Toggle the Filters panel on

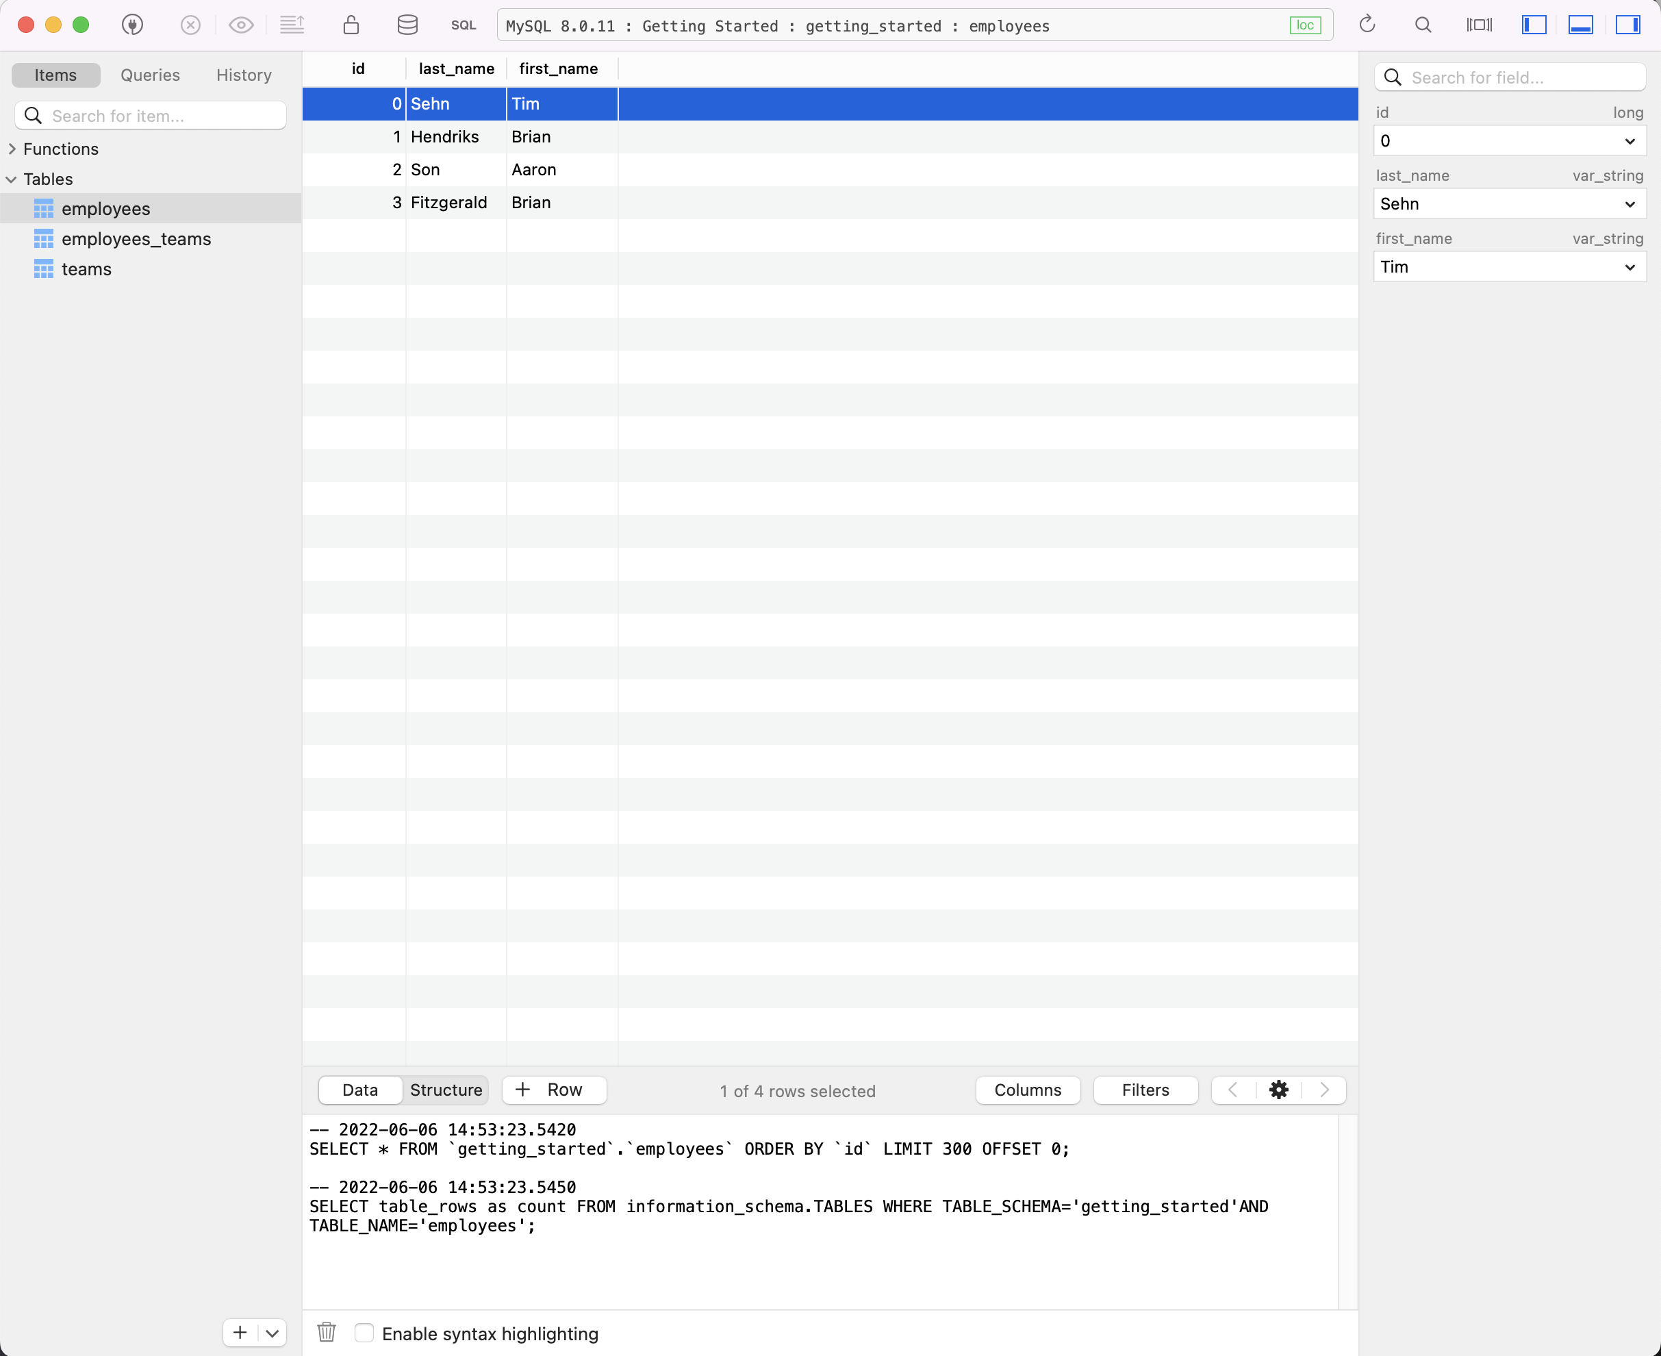click(x=1145, y=1090)
